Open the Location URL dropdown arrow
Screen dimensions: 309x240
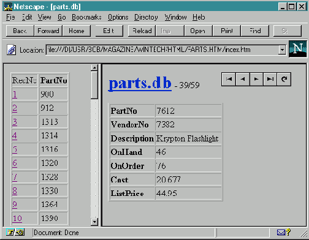(x=282, y=50)
